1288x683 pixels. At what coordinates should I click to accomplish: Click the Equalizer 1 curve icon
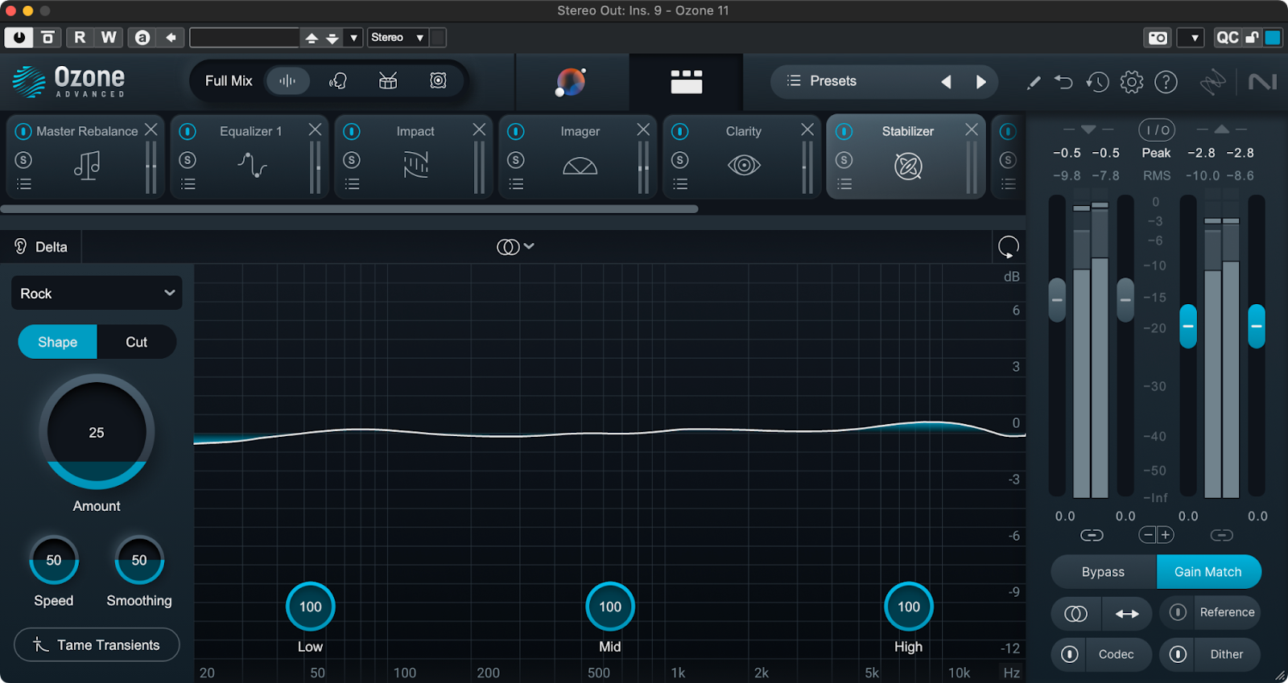(252, 165)
